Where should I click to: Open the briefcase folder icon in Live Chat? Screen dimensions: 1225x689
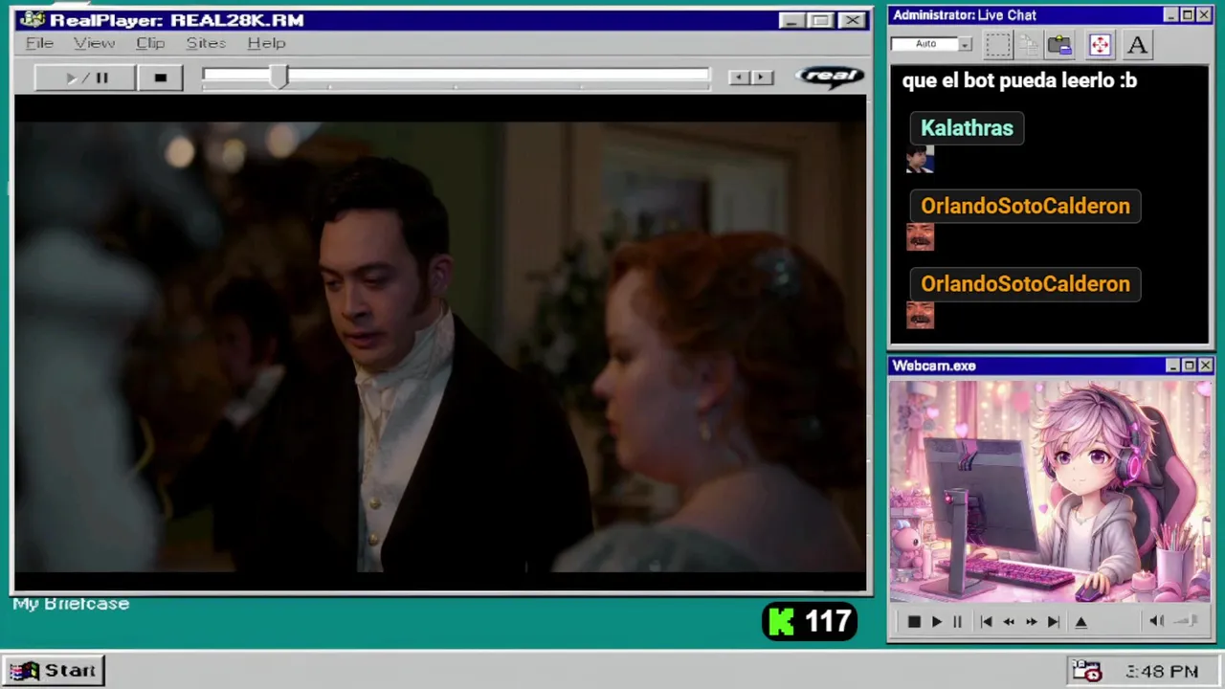pyautogui.click(x=1059, y=44)
